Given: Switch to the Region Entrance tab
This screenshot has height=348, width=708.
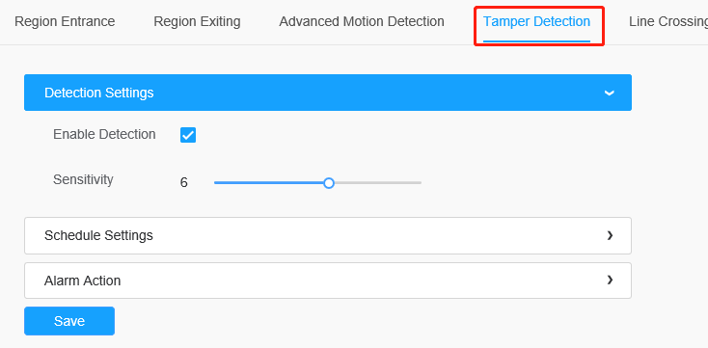Looking at the screenshot, I should click(65, 21).
